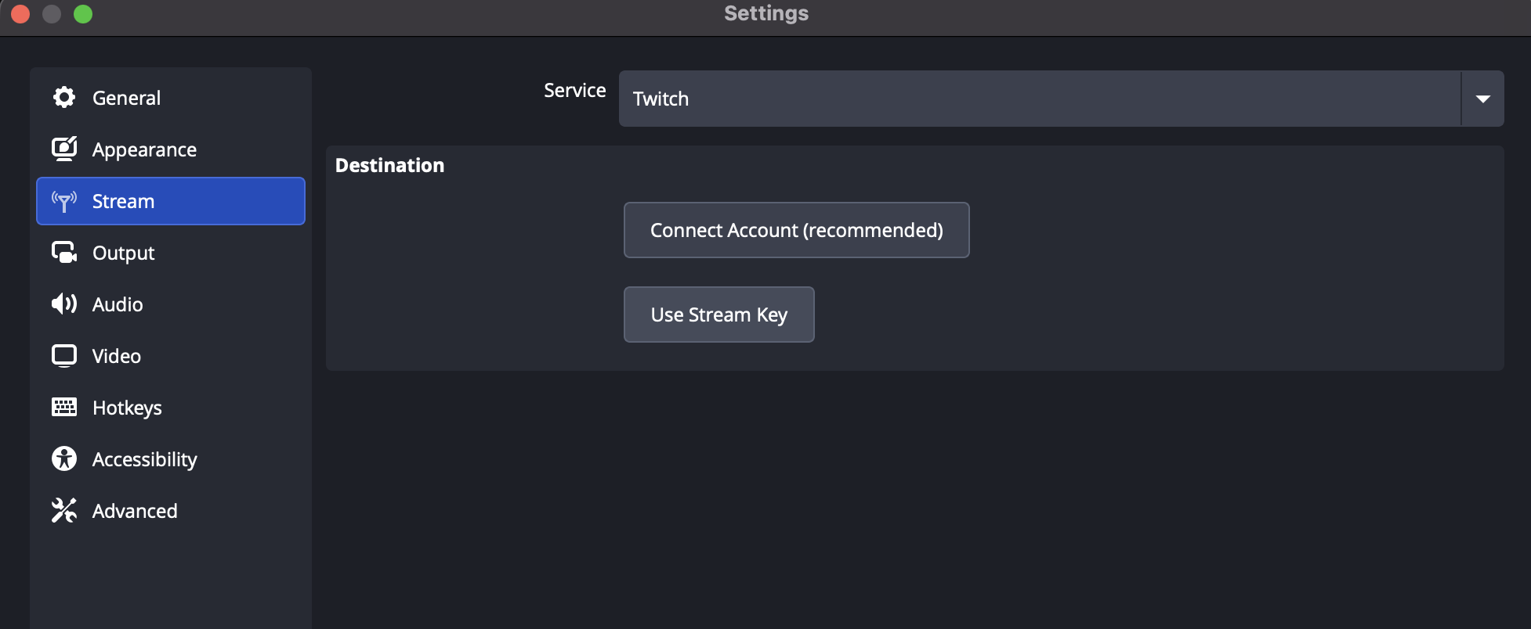Image resolution: width=1531 pixels, height=629 pixels.
Task: Click Connect Account (recommended)
Action: tap(796, 230)
